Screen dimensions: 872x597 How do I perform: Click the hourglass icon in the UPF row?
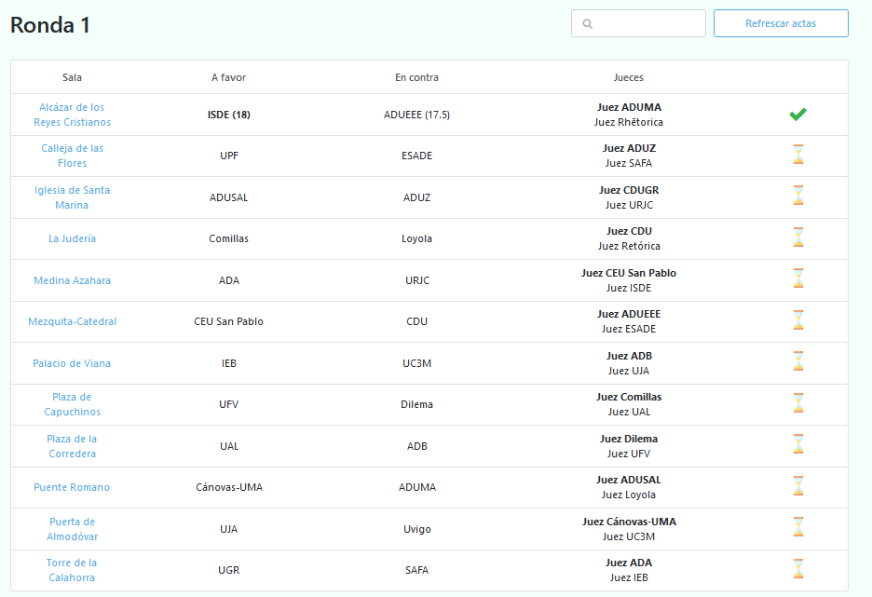798,155
